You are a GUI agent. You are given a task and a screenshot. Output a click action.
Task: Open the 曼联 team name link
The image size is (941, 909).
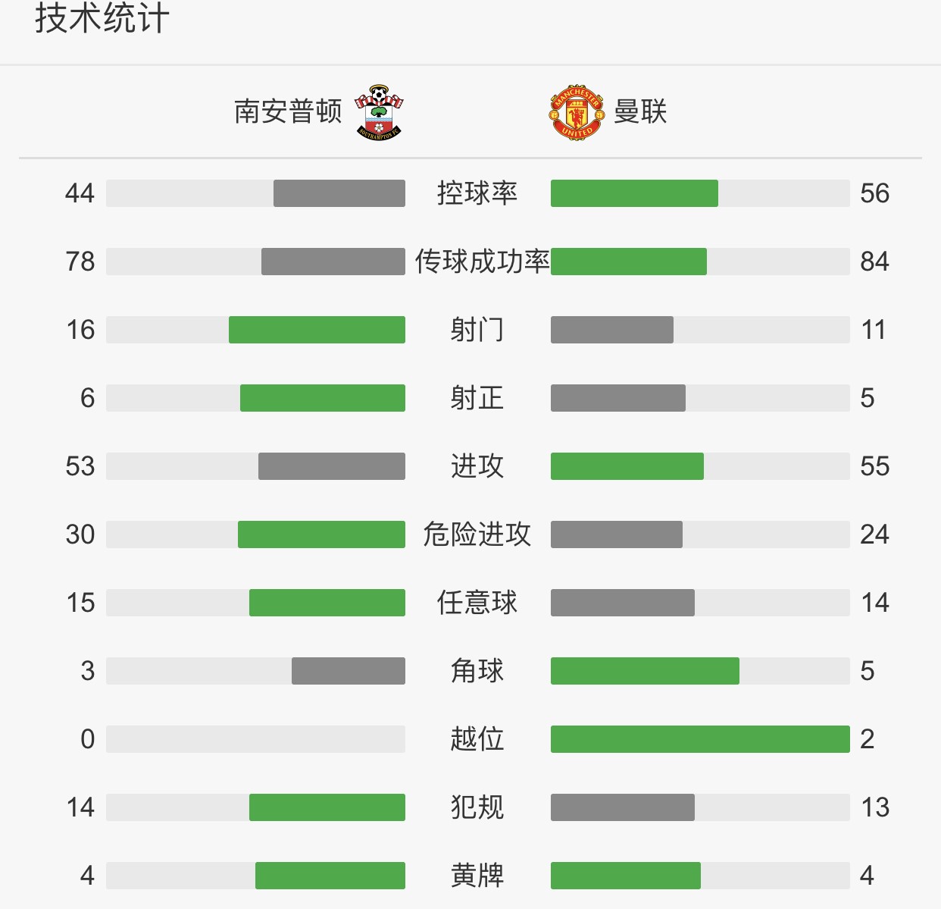click(640, 111)
